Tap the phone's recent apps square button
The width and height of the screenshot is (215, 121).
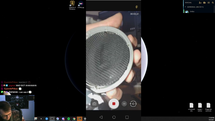(127, 117)
